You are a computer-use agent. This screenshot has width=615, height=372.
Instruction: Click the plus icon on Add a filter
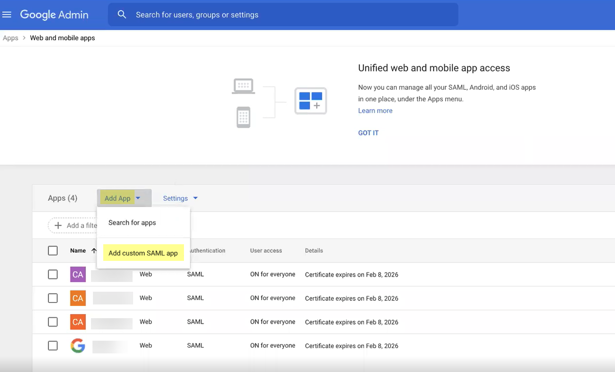(58, 226)
